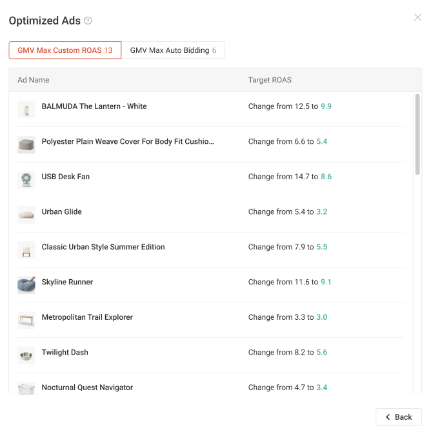This screenshot has width=431, height=432.
Task: Click the USB Desk Fan thumbnail
Action: pos(26,180)
